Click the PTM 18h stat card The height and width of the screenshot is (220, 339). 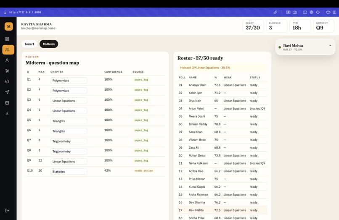pos(300,26)
